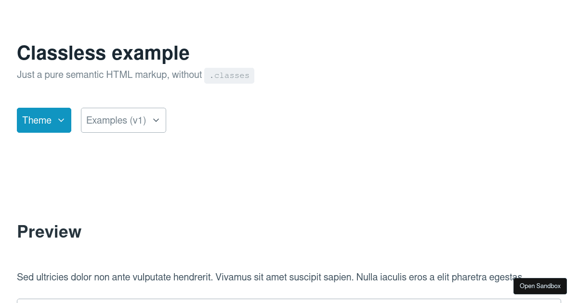Click the Classless example page heading
The image size is (578, 303).
(103, 53)
